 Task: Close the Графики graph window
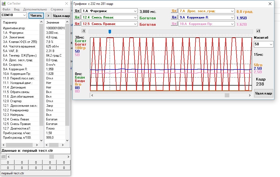point(270,4)
